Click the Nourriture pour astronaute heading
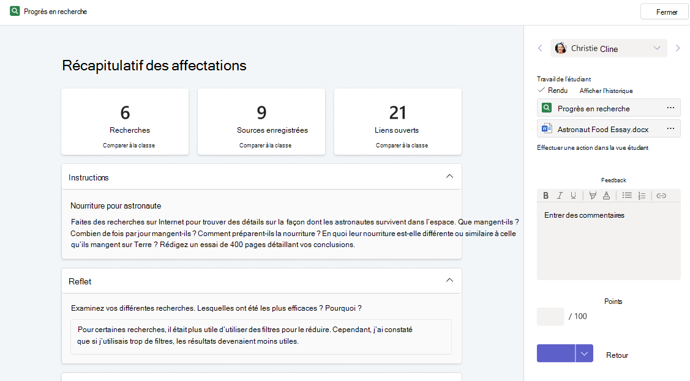The image size is (690, 381). click(x=116, y=205)
